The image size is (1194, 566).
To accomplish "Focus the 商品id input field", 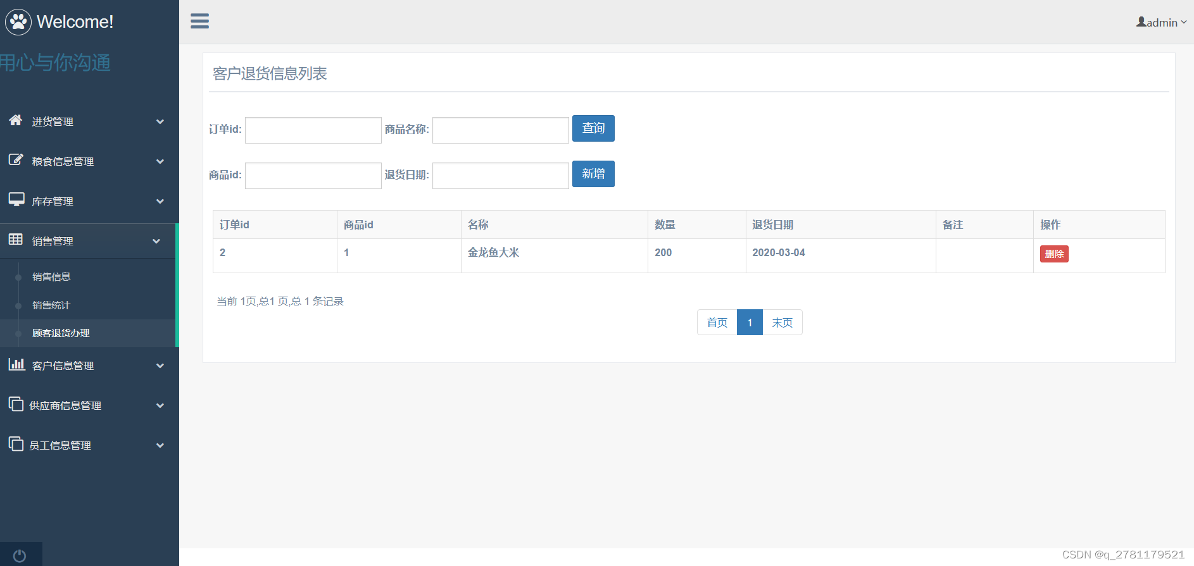I will pyautogui.click(x=313, y=176).
